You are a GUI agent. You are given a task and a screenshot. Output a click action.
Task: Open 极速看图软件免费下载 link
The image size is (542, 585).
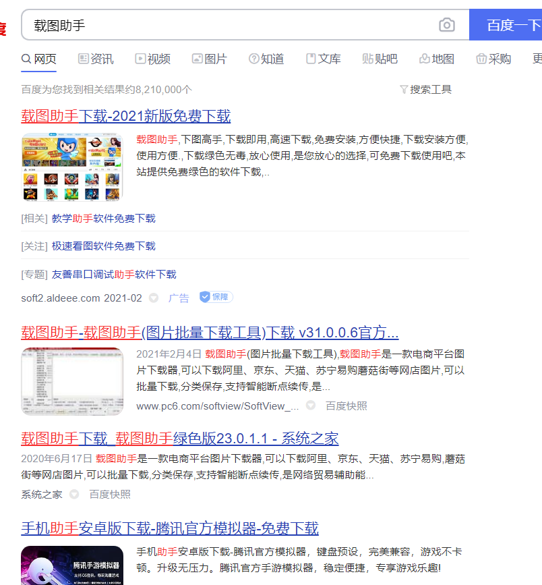pos(104,246)
